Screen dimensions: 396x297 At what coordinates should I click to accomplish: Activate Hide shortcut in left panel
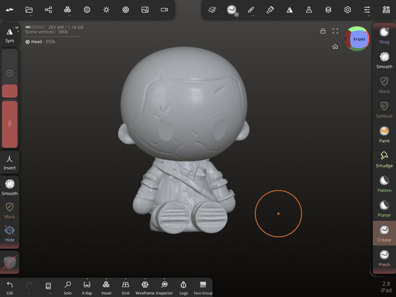point(10,234)
